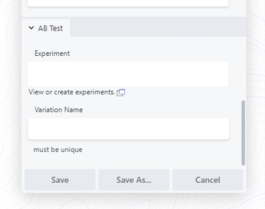This screenshot has height=209, width=265.
Task: Click the scrollbar track above the thumb
Action: click(x=243, y=68)
